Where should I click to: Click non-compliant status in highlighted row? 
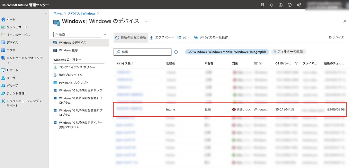tap(242, 109)
